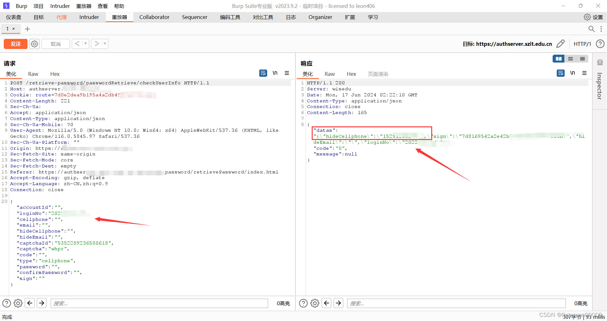The height and width of the screenshot is (321, 607).
Task: Open the Intruder menu in the menu bar
Action: (x=60, y=6)
